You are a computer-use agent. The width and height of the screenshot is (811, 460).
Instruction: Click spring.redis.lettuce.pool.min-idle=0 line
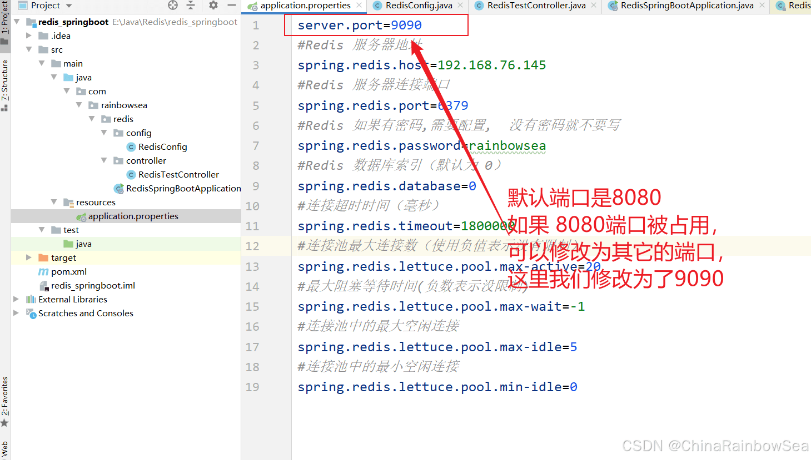[437, 387]
